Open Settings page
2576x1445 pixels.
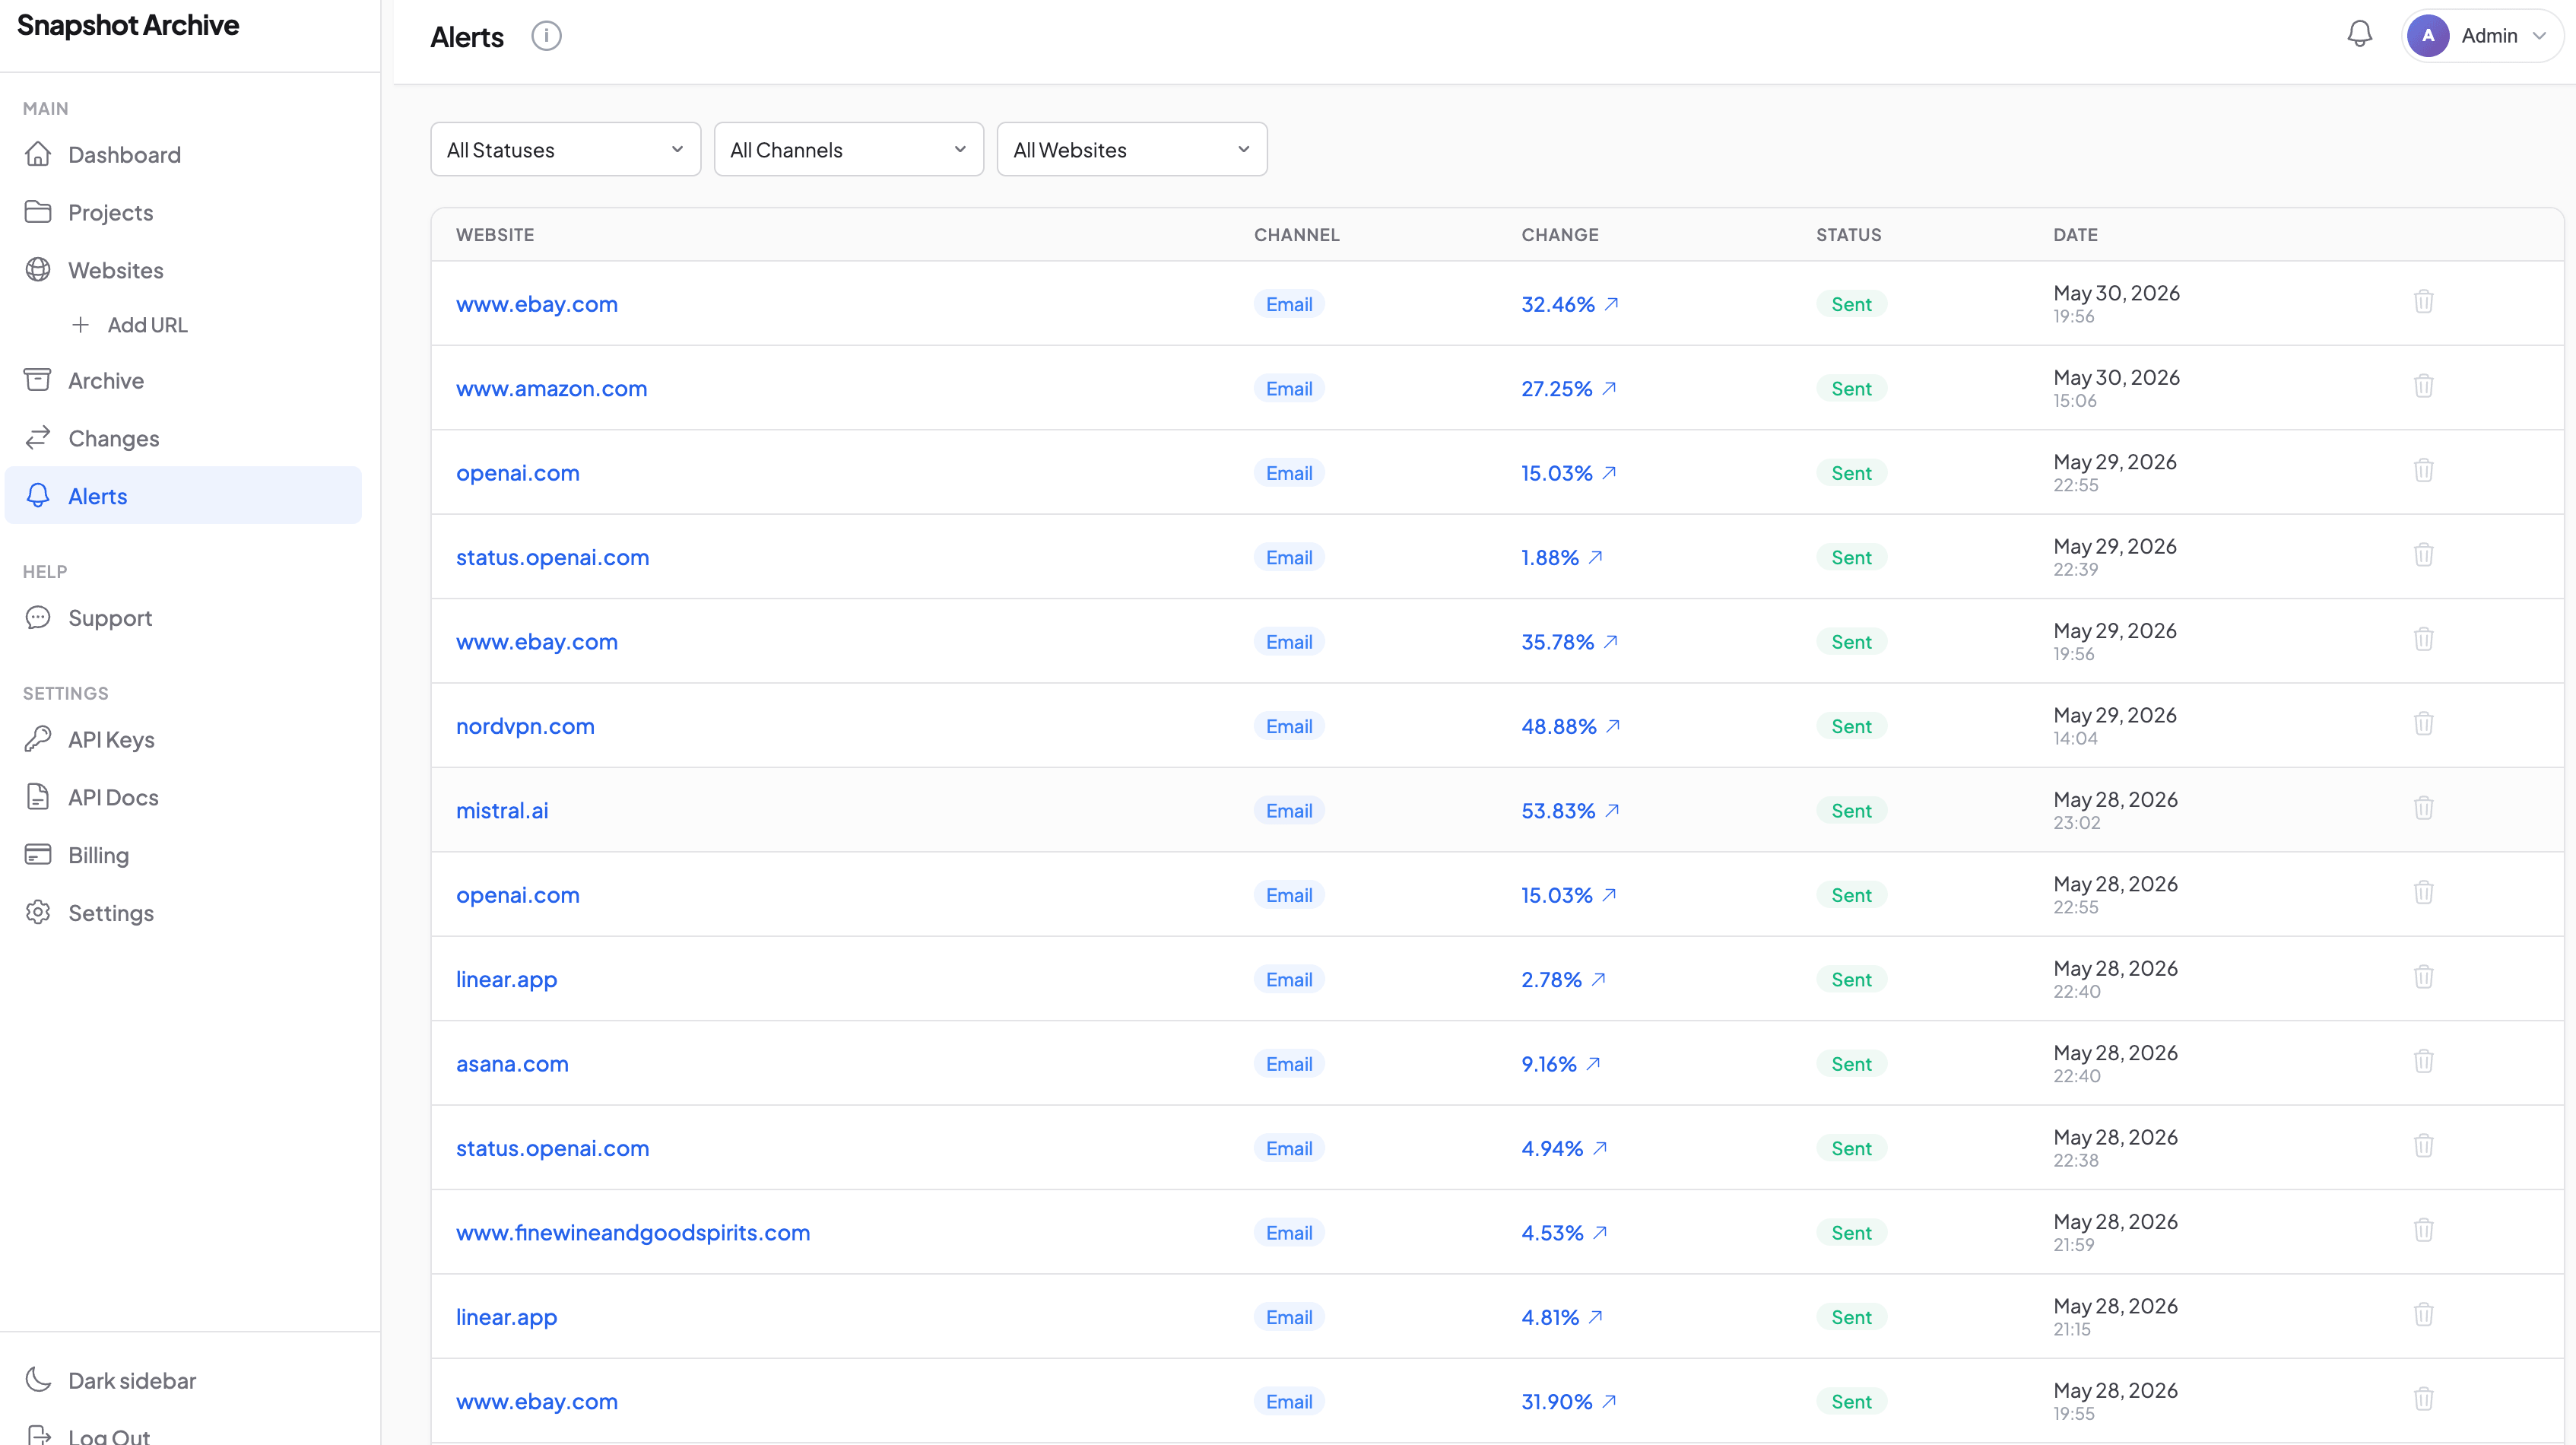click(183, 913)
